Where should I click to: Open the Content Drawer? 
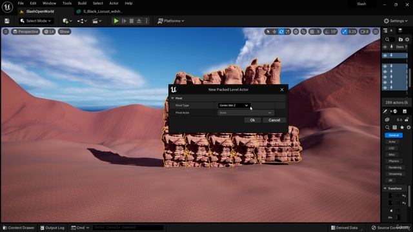tap(19, 227)
